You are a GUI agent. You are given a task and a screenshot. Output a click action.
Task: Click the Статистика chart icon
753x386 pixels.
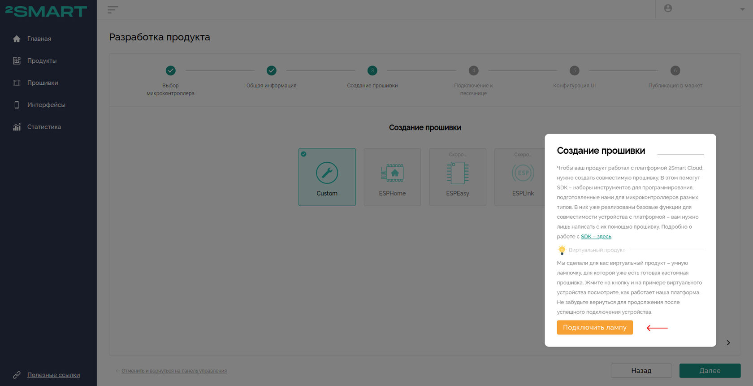17,127
